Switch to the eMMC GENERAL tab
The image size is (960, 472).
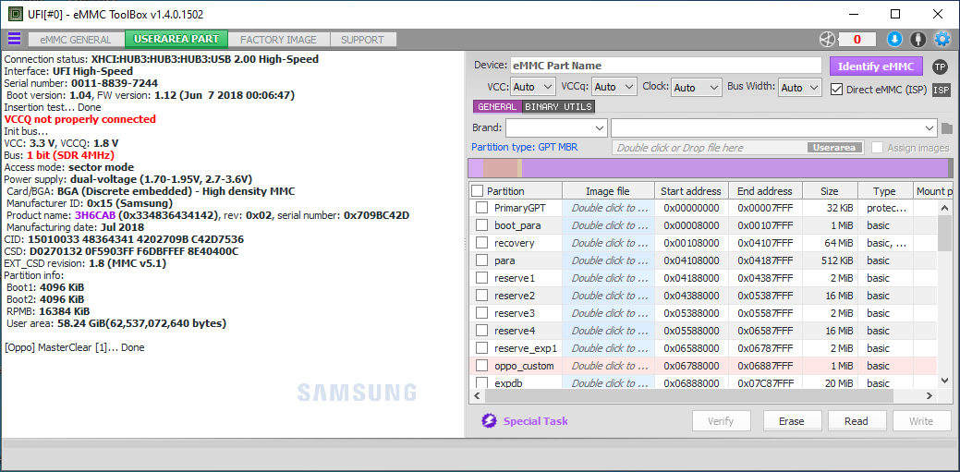tap(76, 39)
